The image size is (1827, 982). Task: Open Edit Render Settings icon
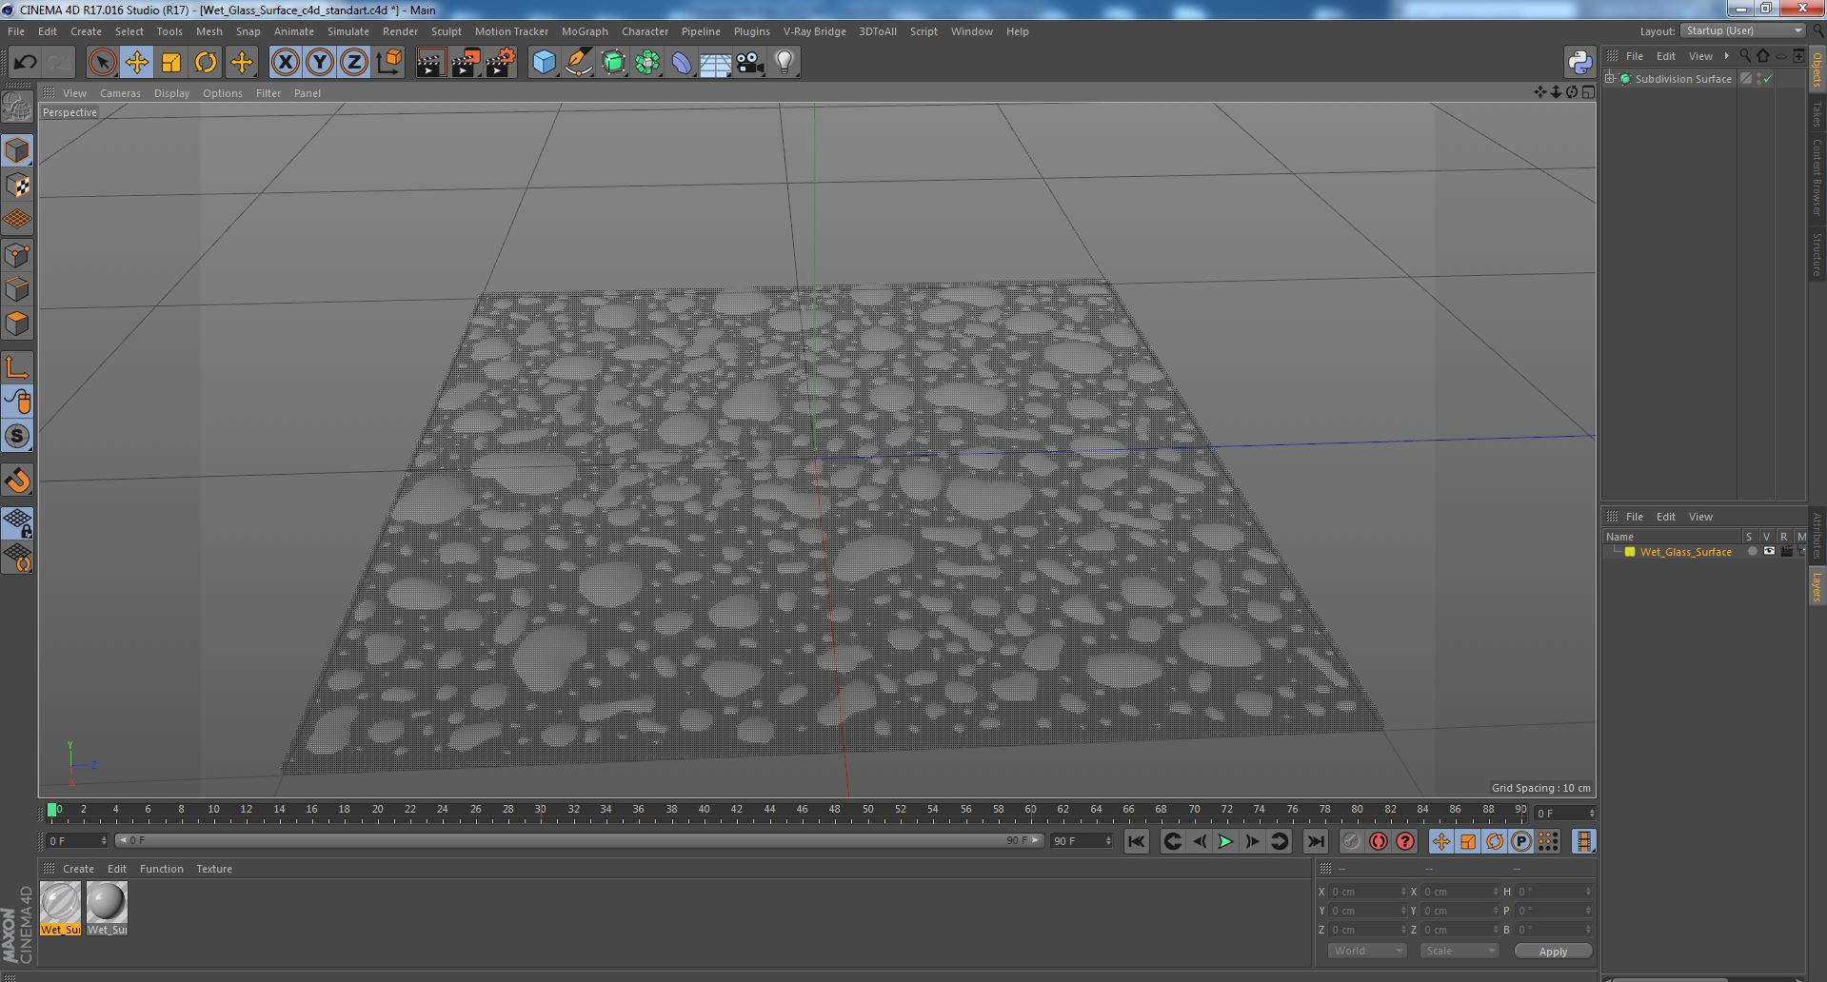point(500,63)
